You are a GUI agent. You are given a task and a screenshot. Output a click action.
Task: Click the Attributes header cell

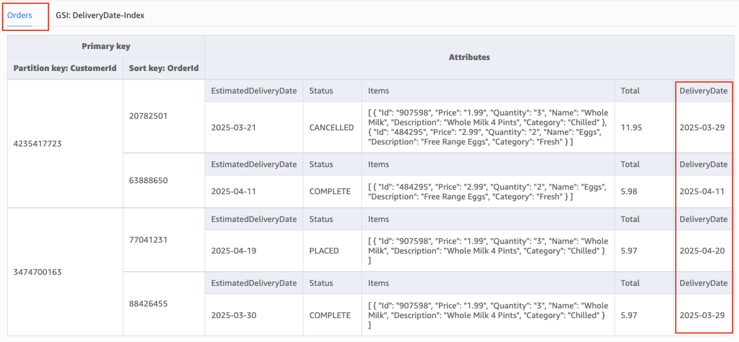click(x=470, y=57)
